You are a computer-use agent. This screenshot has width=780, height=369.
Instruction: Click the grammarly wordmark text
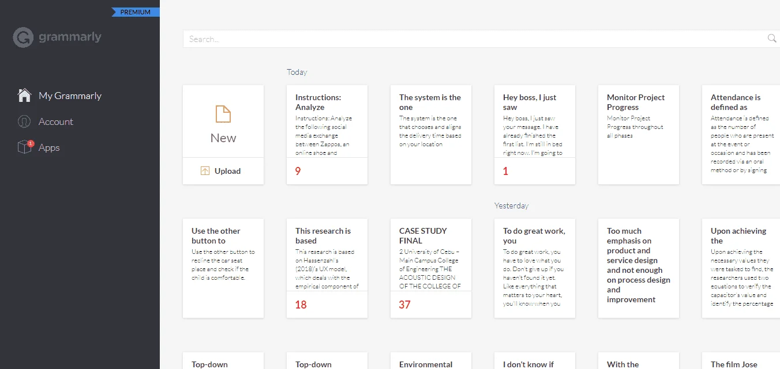(70, 37)
